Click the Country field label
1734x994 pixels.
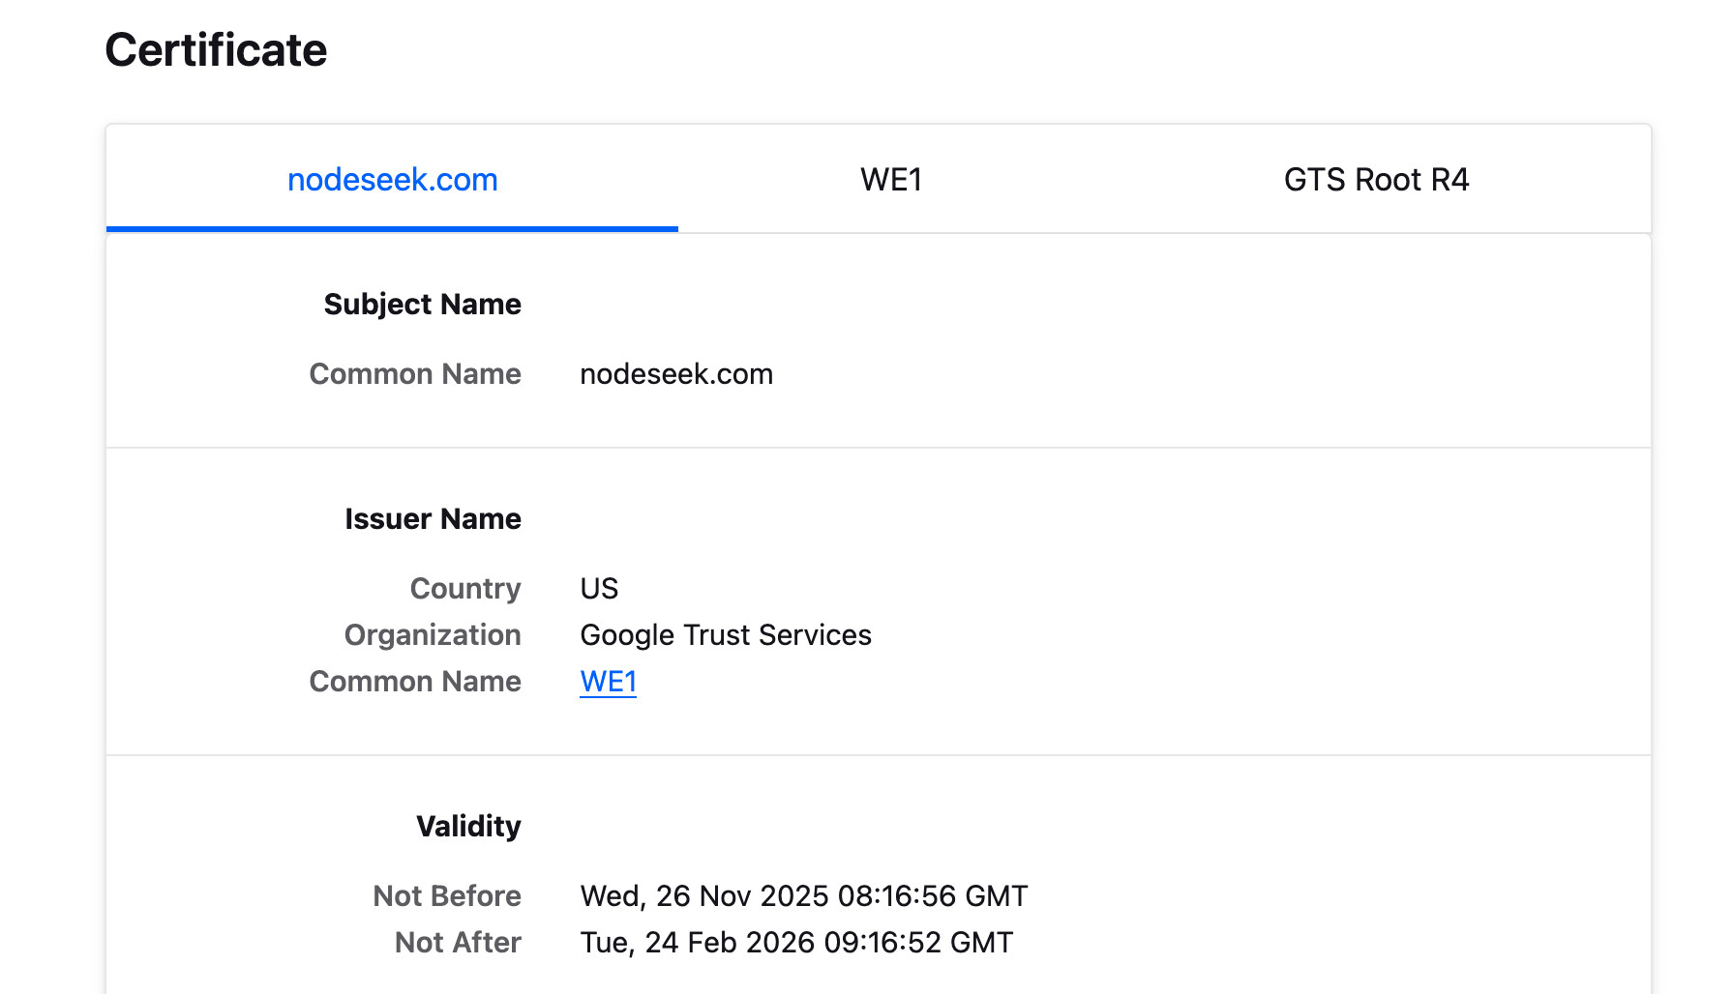465,589
